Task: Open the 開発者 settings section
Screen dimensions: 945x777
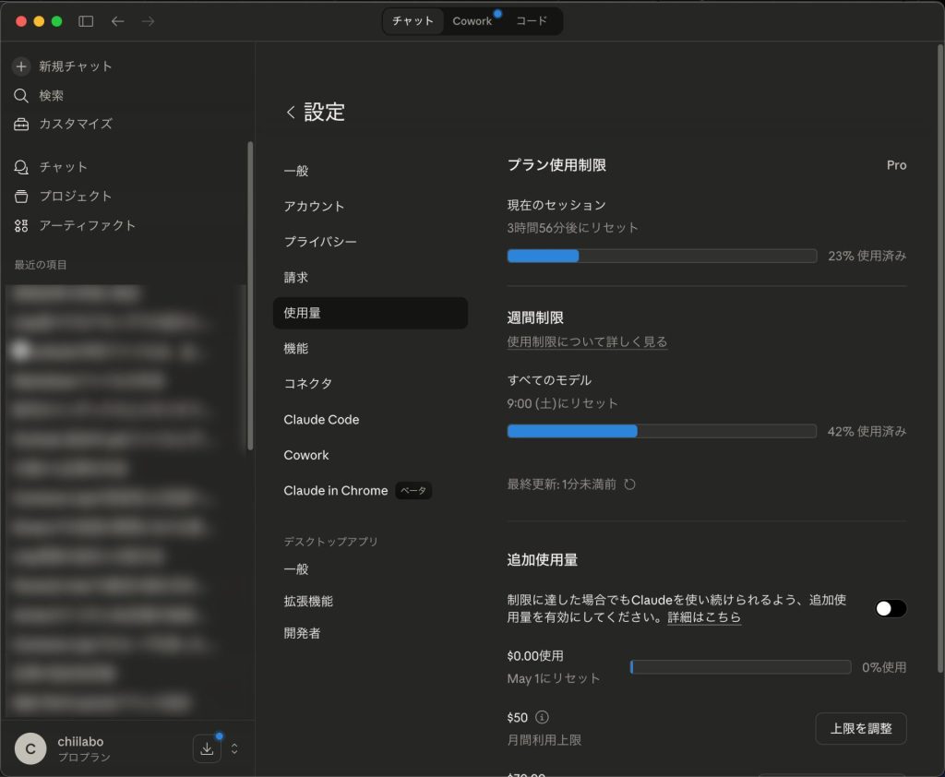Action: point(370,633)
